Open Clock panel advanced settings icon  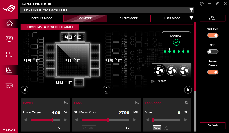point(137,103)
